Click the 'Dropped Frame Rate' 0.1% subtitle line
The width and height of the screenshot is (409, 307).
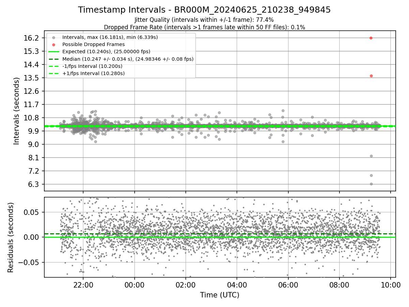[x=204, y=27]
